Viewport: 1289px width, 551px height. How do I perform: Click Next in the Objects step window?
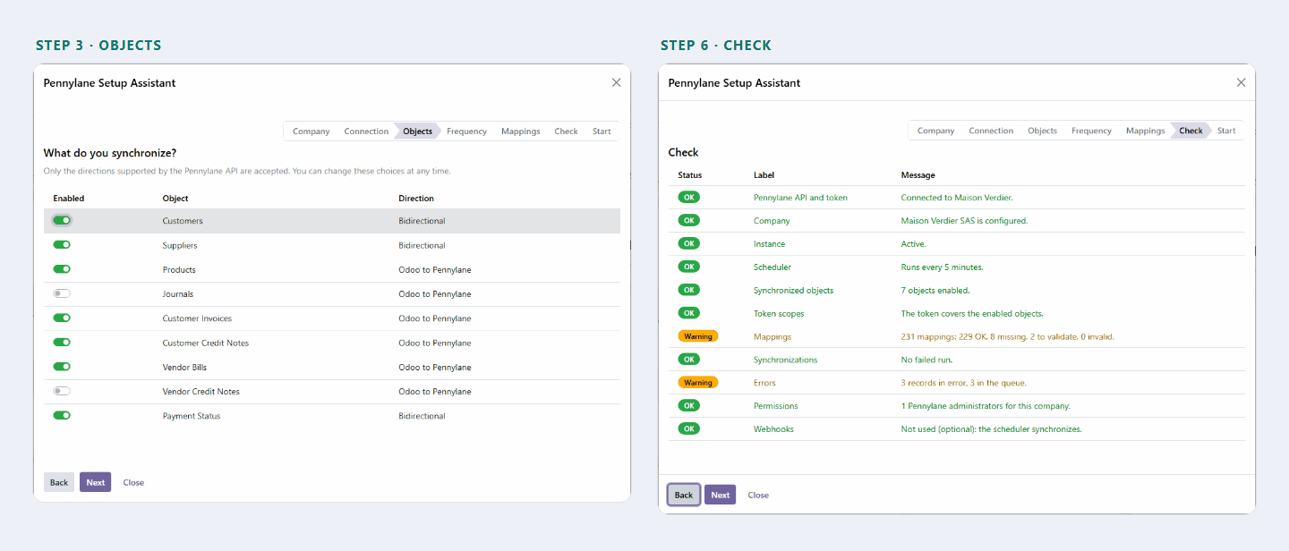pos(96,482)
